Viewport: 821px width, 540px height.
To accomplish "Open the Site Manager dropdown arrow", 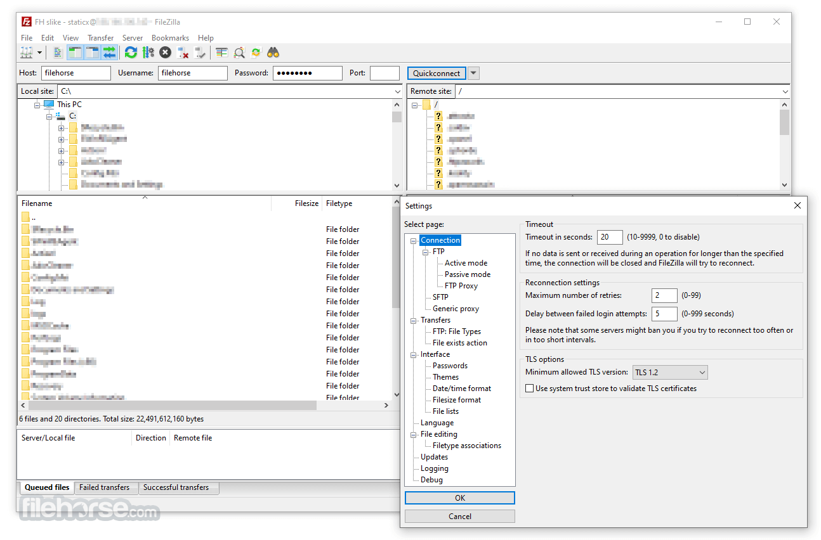I will (x=39, y=53).
